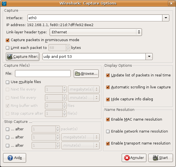The image size is (176, 167).
Task: Click the packet size limit spinner field
Action: [57, 48]
